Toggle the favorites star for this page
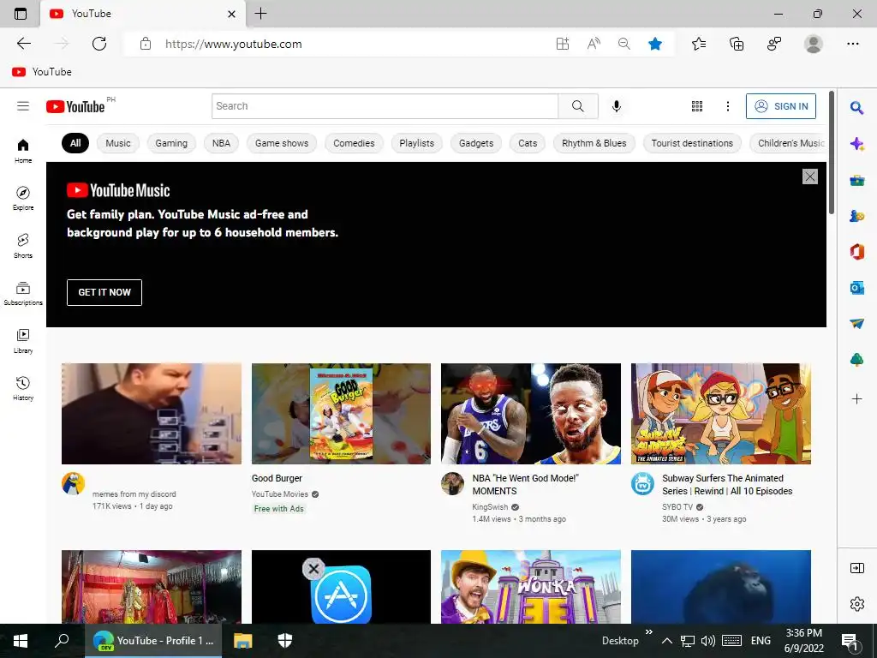Viewport: 877px width, 658px height. [655, 44]
